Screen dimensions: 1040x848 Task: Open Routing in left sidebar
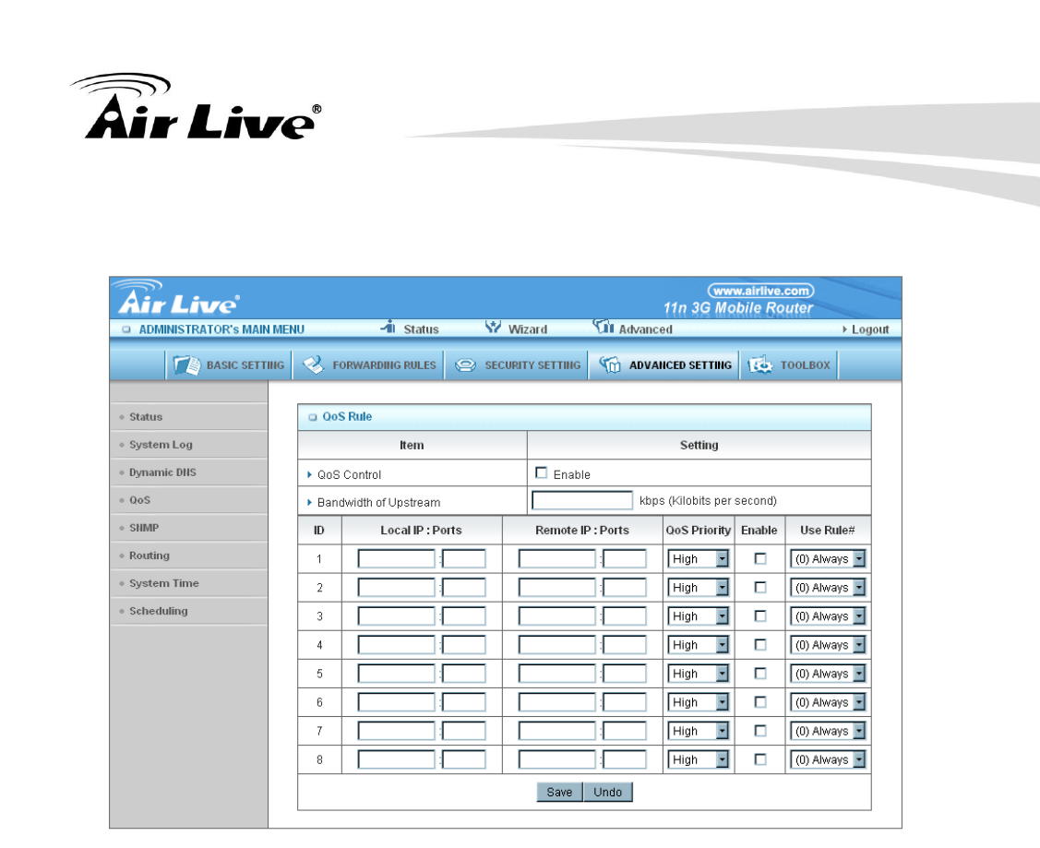pos(189,555)
